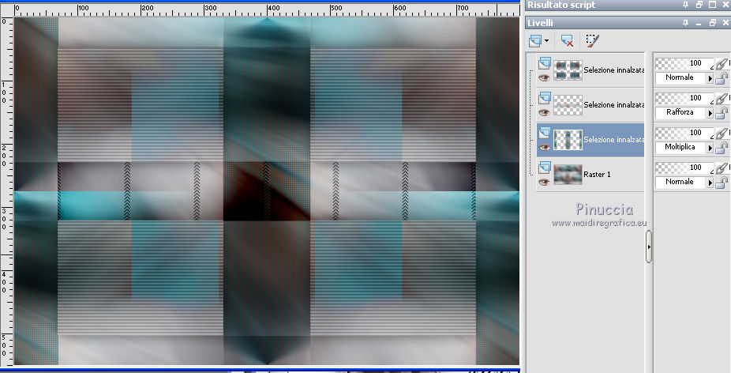Viewport: 731px width, 373px height.
Task: Click the opacity slider of the Rafforza layer
Action: click(685, 98)
